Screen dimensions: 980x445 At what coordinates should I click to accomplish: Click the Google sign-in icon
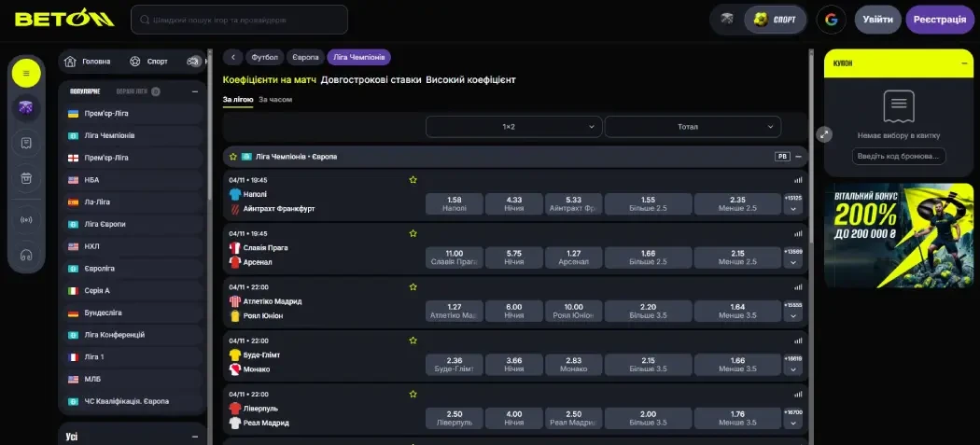pos(831,20)
